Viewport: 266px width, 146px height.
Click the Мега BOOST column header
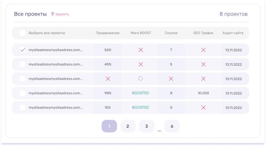(x=141, y=33)
